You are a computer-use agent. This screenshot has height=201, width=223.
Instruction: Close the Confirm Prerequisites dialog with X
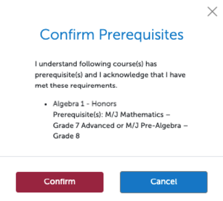point(212,11)
